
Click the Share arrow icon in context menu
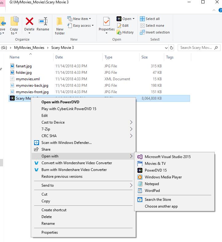click(x=36, y=149)
